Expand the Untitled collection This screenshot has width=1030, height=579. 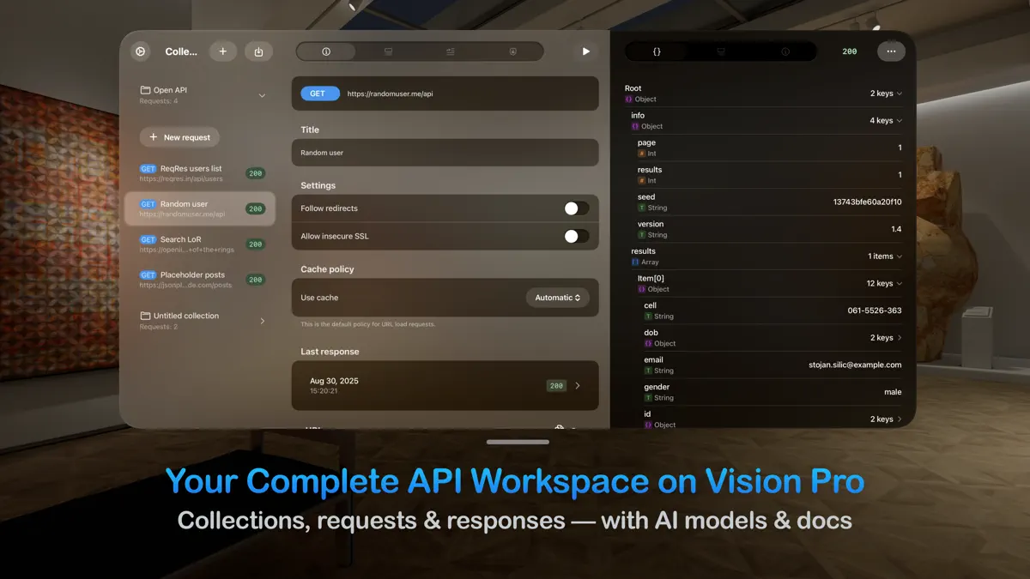[x=264, y=321]
